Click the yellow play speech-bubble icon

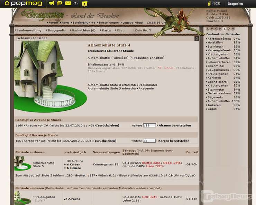pyautogui.click(x=85, y=3)
